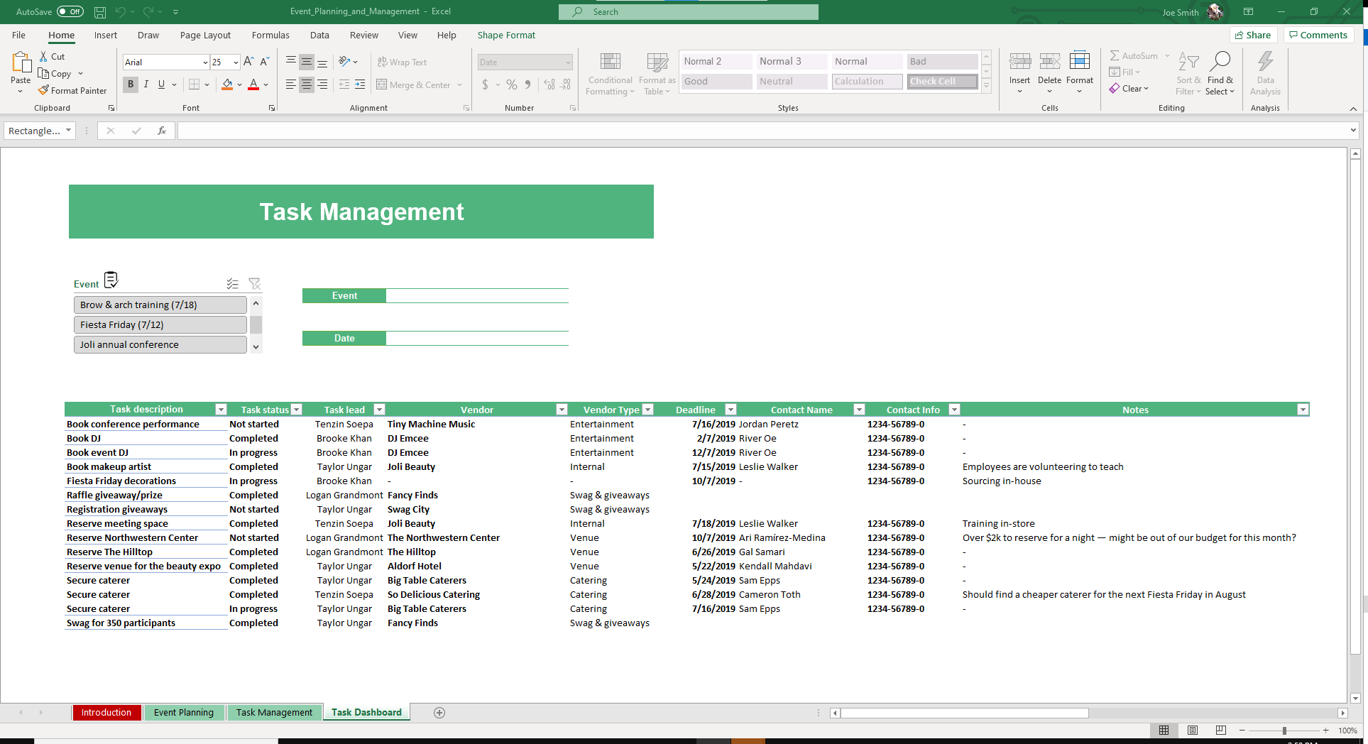
Task: Click the Format Painter icon
Action: (x=44, y=91)
